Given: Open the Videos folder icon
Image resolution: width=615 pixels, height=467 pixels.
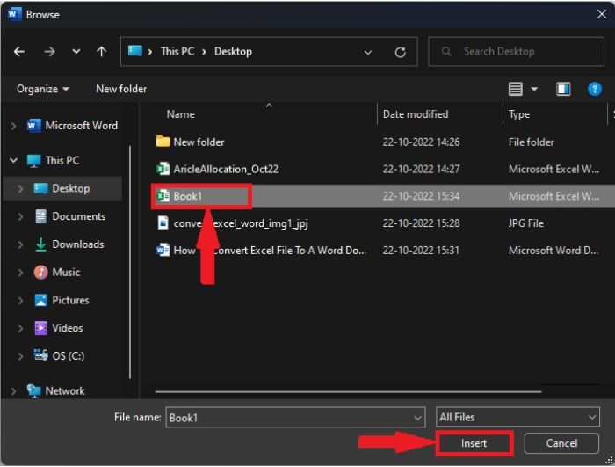Looking at the screenshot, I should click(40, 328).
